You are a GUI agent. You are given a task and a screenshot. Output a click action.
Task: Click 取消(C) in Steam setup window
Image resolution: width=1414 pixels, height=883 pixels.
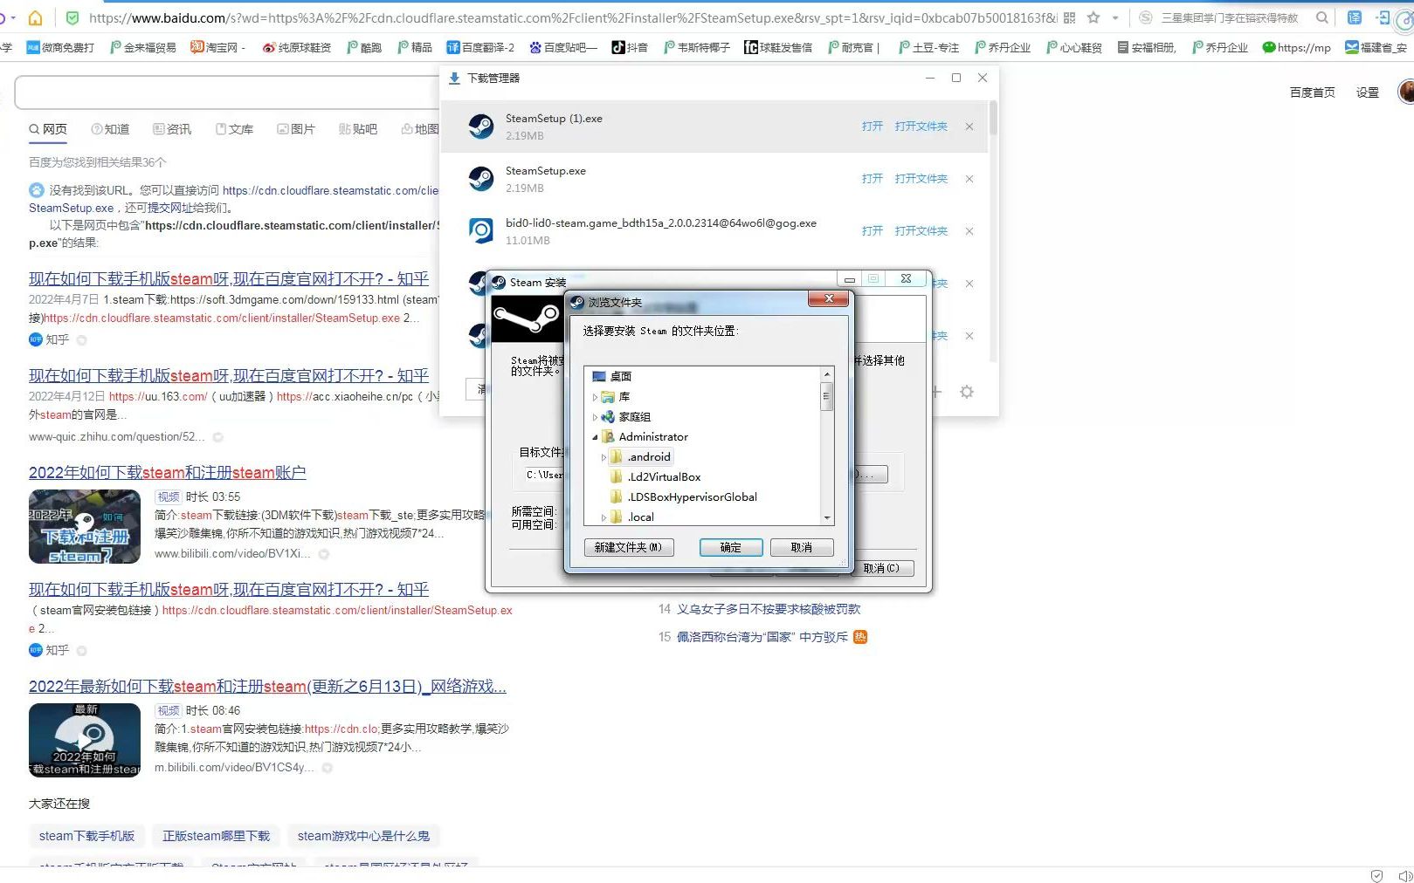[881, 568]
